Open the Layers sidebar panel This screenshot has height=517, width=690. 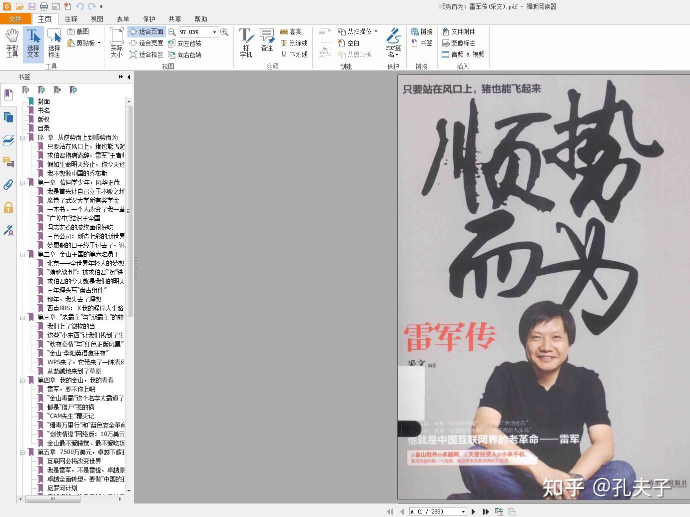tap(8, 140)
